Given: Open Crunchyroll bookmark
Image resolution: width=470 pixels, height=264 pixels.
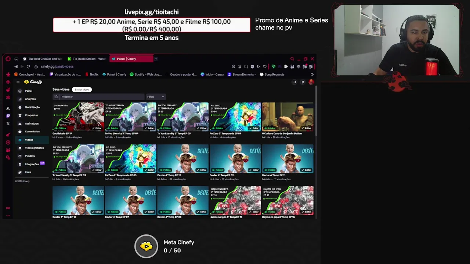Looking at the screenshot, I should (29, 74).
